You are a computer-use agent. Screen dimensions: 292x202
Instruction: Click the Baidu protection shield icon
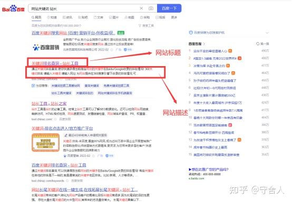[191, 33]
